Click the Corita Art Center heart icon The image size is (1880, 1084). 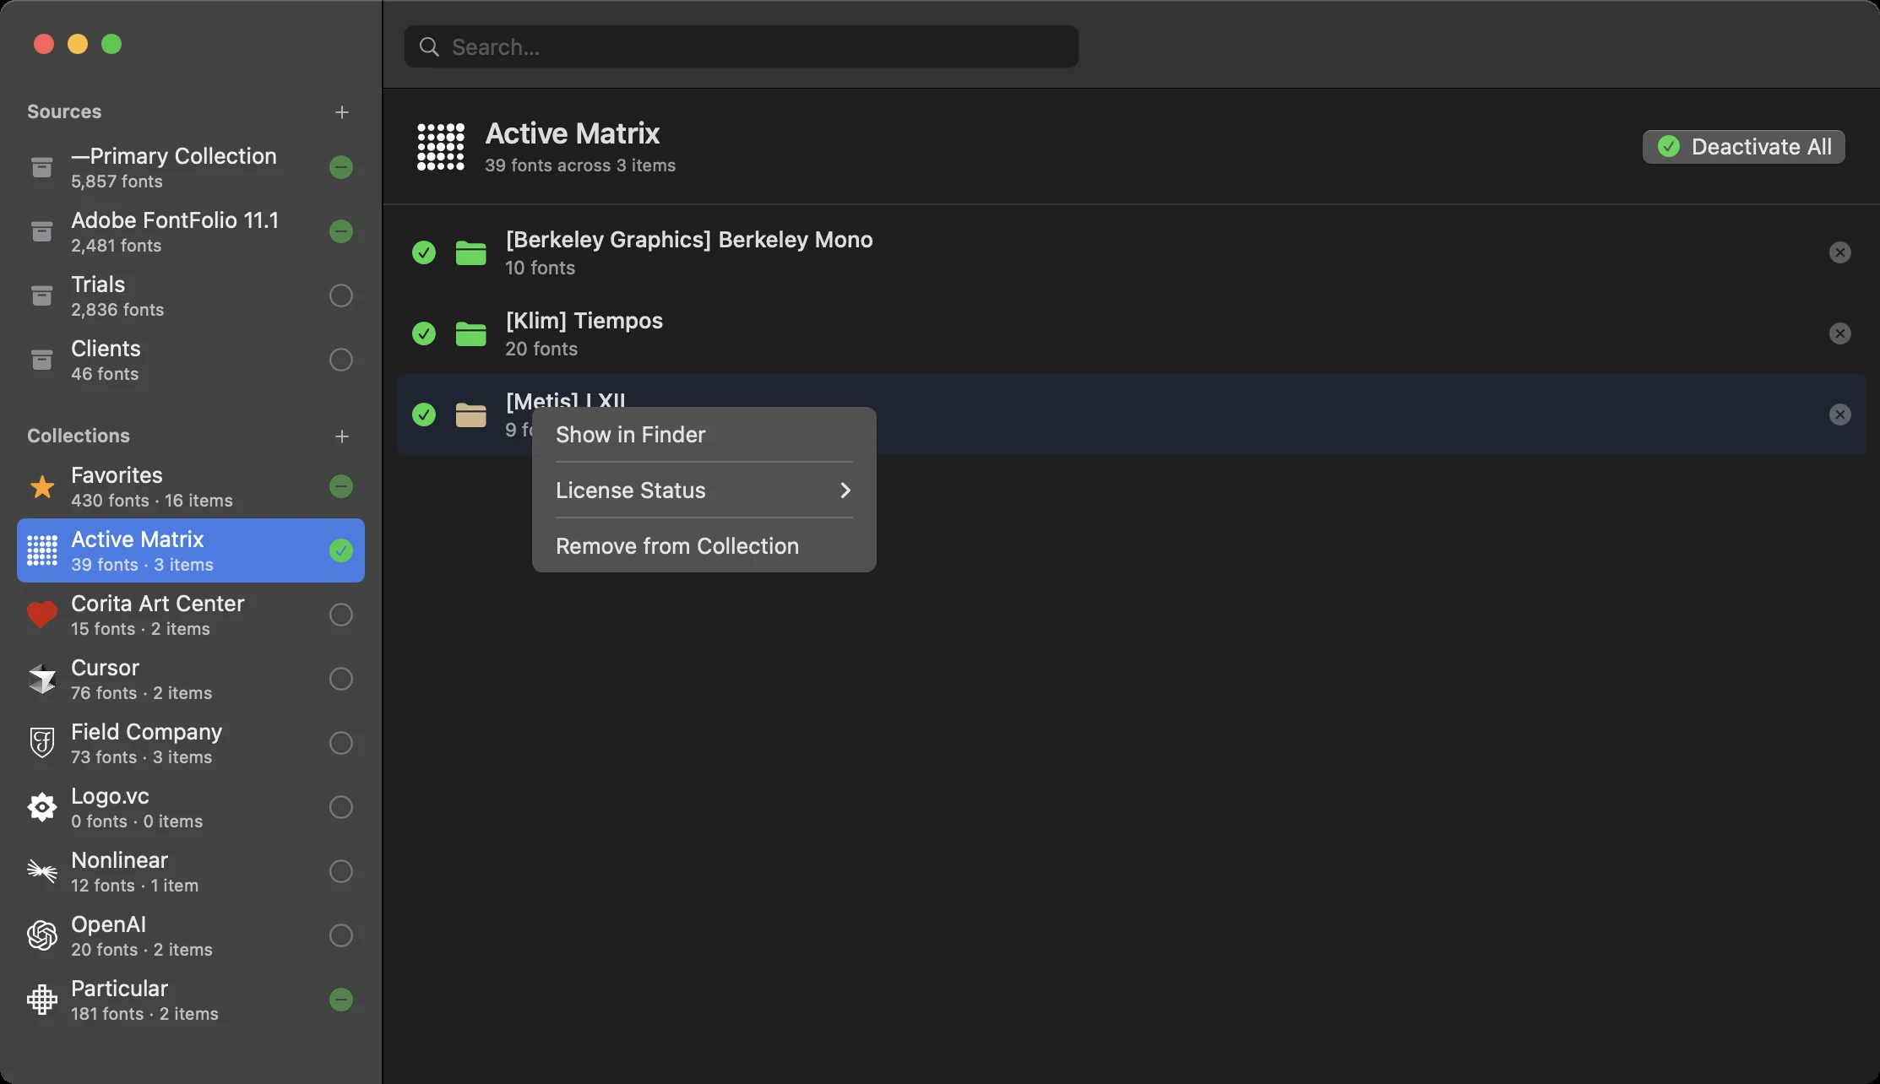click(x=42, y=615)
